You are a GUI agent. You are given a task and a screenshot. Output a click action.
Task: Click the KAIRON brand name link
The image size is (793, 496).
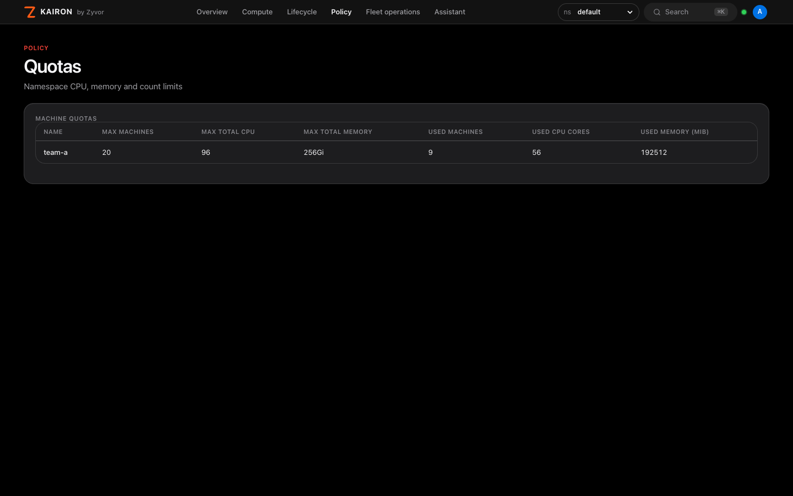56,12
